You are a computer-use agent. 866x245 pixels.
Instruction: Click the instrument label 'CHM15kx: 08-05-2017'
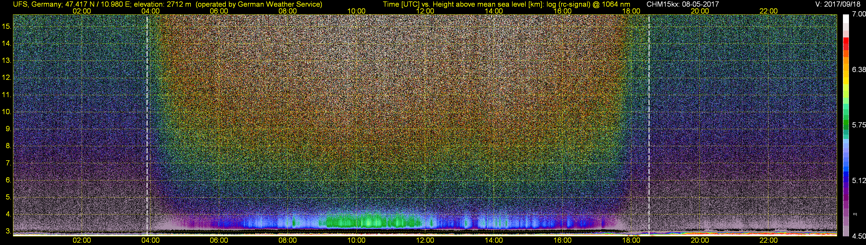point(682,4)
